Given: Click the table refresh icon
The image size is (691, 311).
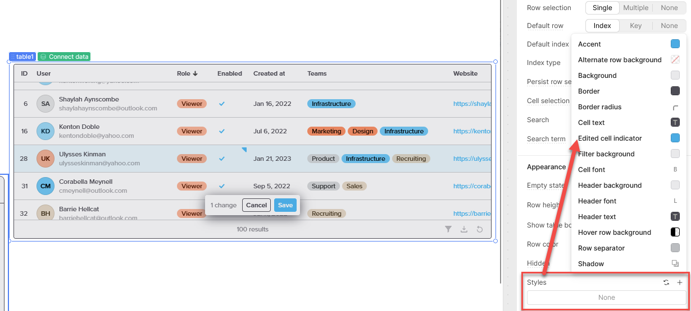Looking at the screenshot, I should pyautogui.click(x=479, y=229).
